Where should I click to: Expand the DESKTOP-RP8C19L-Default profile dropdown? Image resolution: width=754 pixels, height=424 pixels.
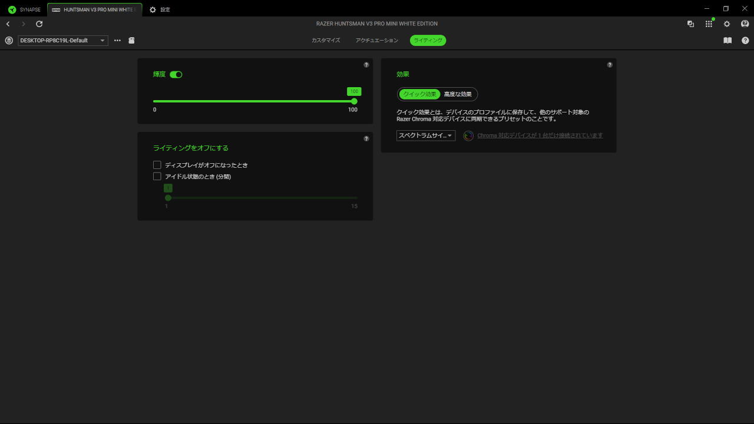tap(63, 41)
